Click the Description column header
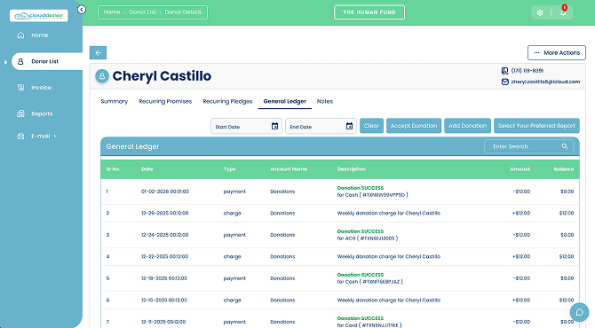595x328 pixels. click(x=351, y=169)
